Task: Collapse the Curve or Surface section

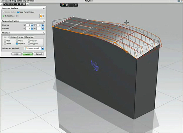Action: 44,8
